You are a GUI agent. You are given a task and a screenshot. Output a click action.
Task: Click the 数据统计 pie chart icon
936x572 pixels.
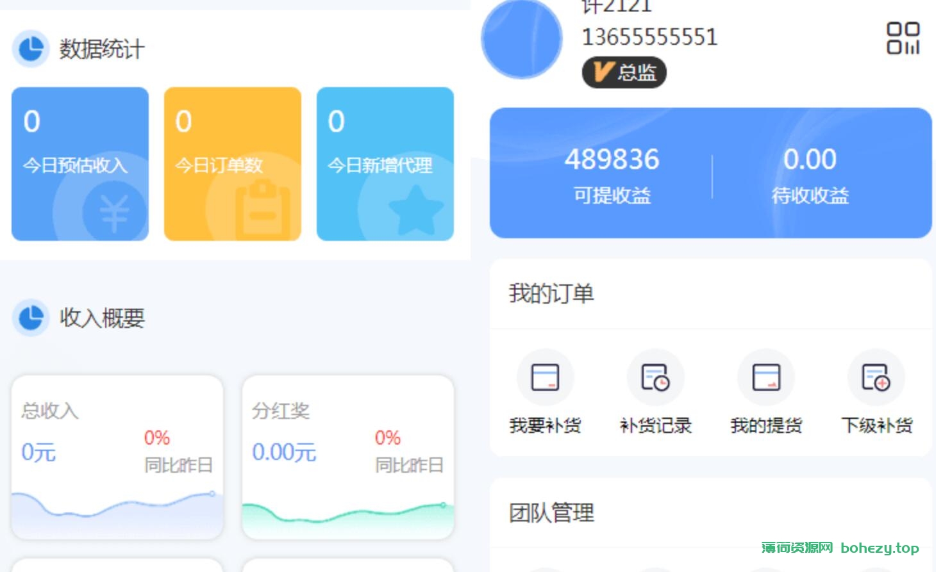(31, 49)
